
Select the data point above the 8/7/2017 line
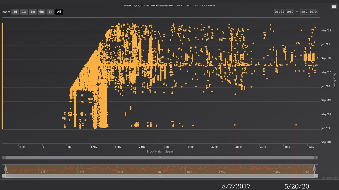pyautogui.click(x=235, y=125)
